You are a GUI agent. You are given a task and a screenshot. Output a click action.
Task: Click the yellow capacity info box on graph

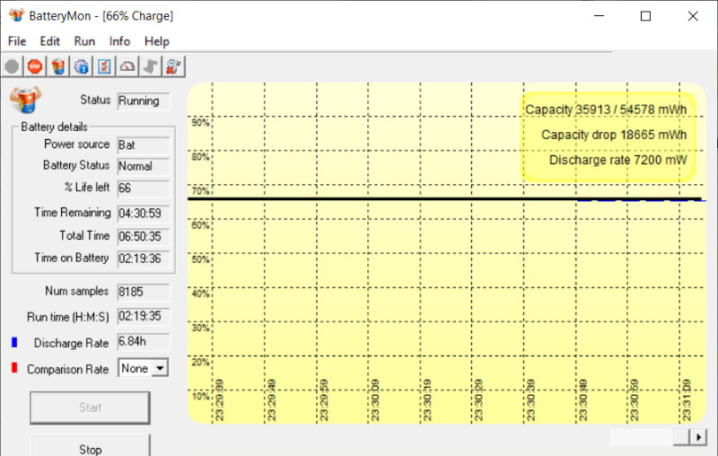click(x=608, y=136)
